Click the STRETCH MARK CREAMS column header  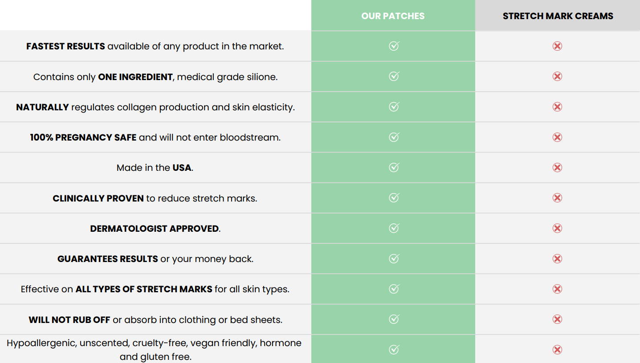point(558,16)
